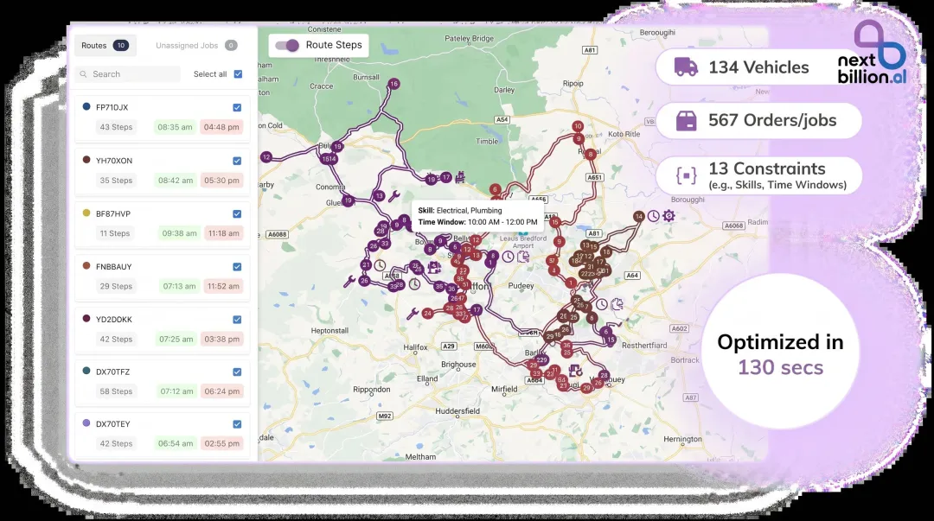
Task: Click map stop marker 16 near Burnsall
Action: coord(393,84)
